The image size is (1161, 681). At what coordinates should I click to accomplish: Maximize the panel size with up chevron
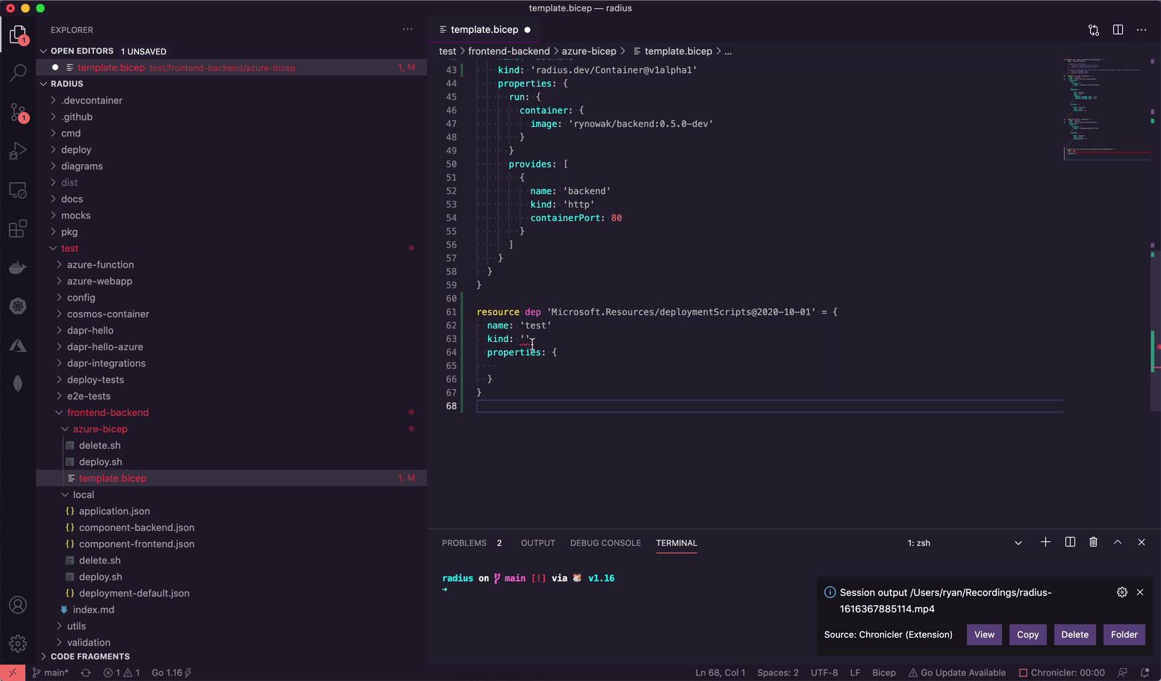(x=1118, y=542)
